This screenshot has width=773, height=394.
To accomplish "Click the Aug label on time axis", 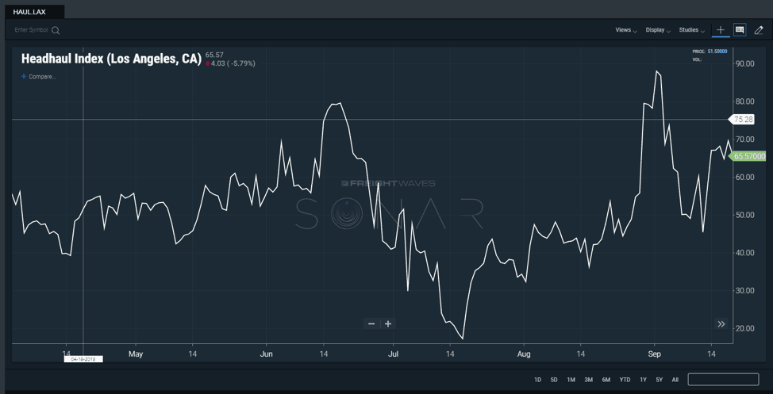I will pos(524,354).
